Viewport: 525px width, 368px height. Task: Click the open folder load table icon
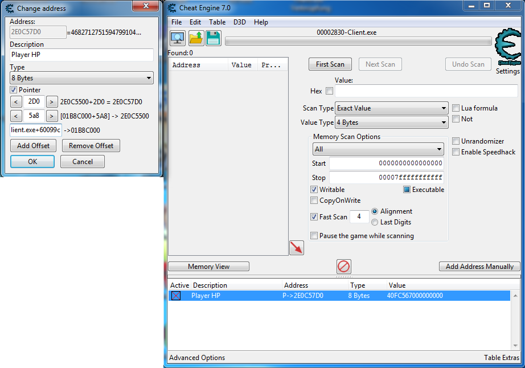pyautogui.click(x=196, y=38)
